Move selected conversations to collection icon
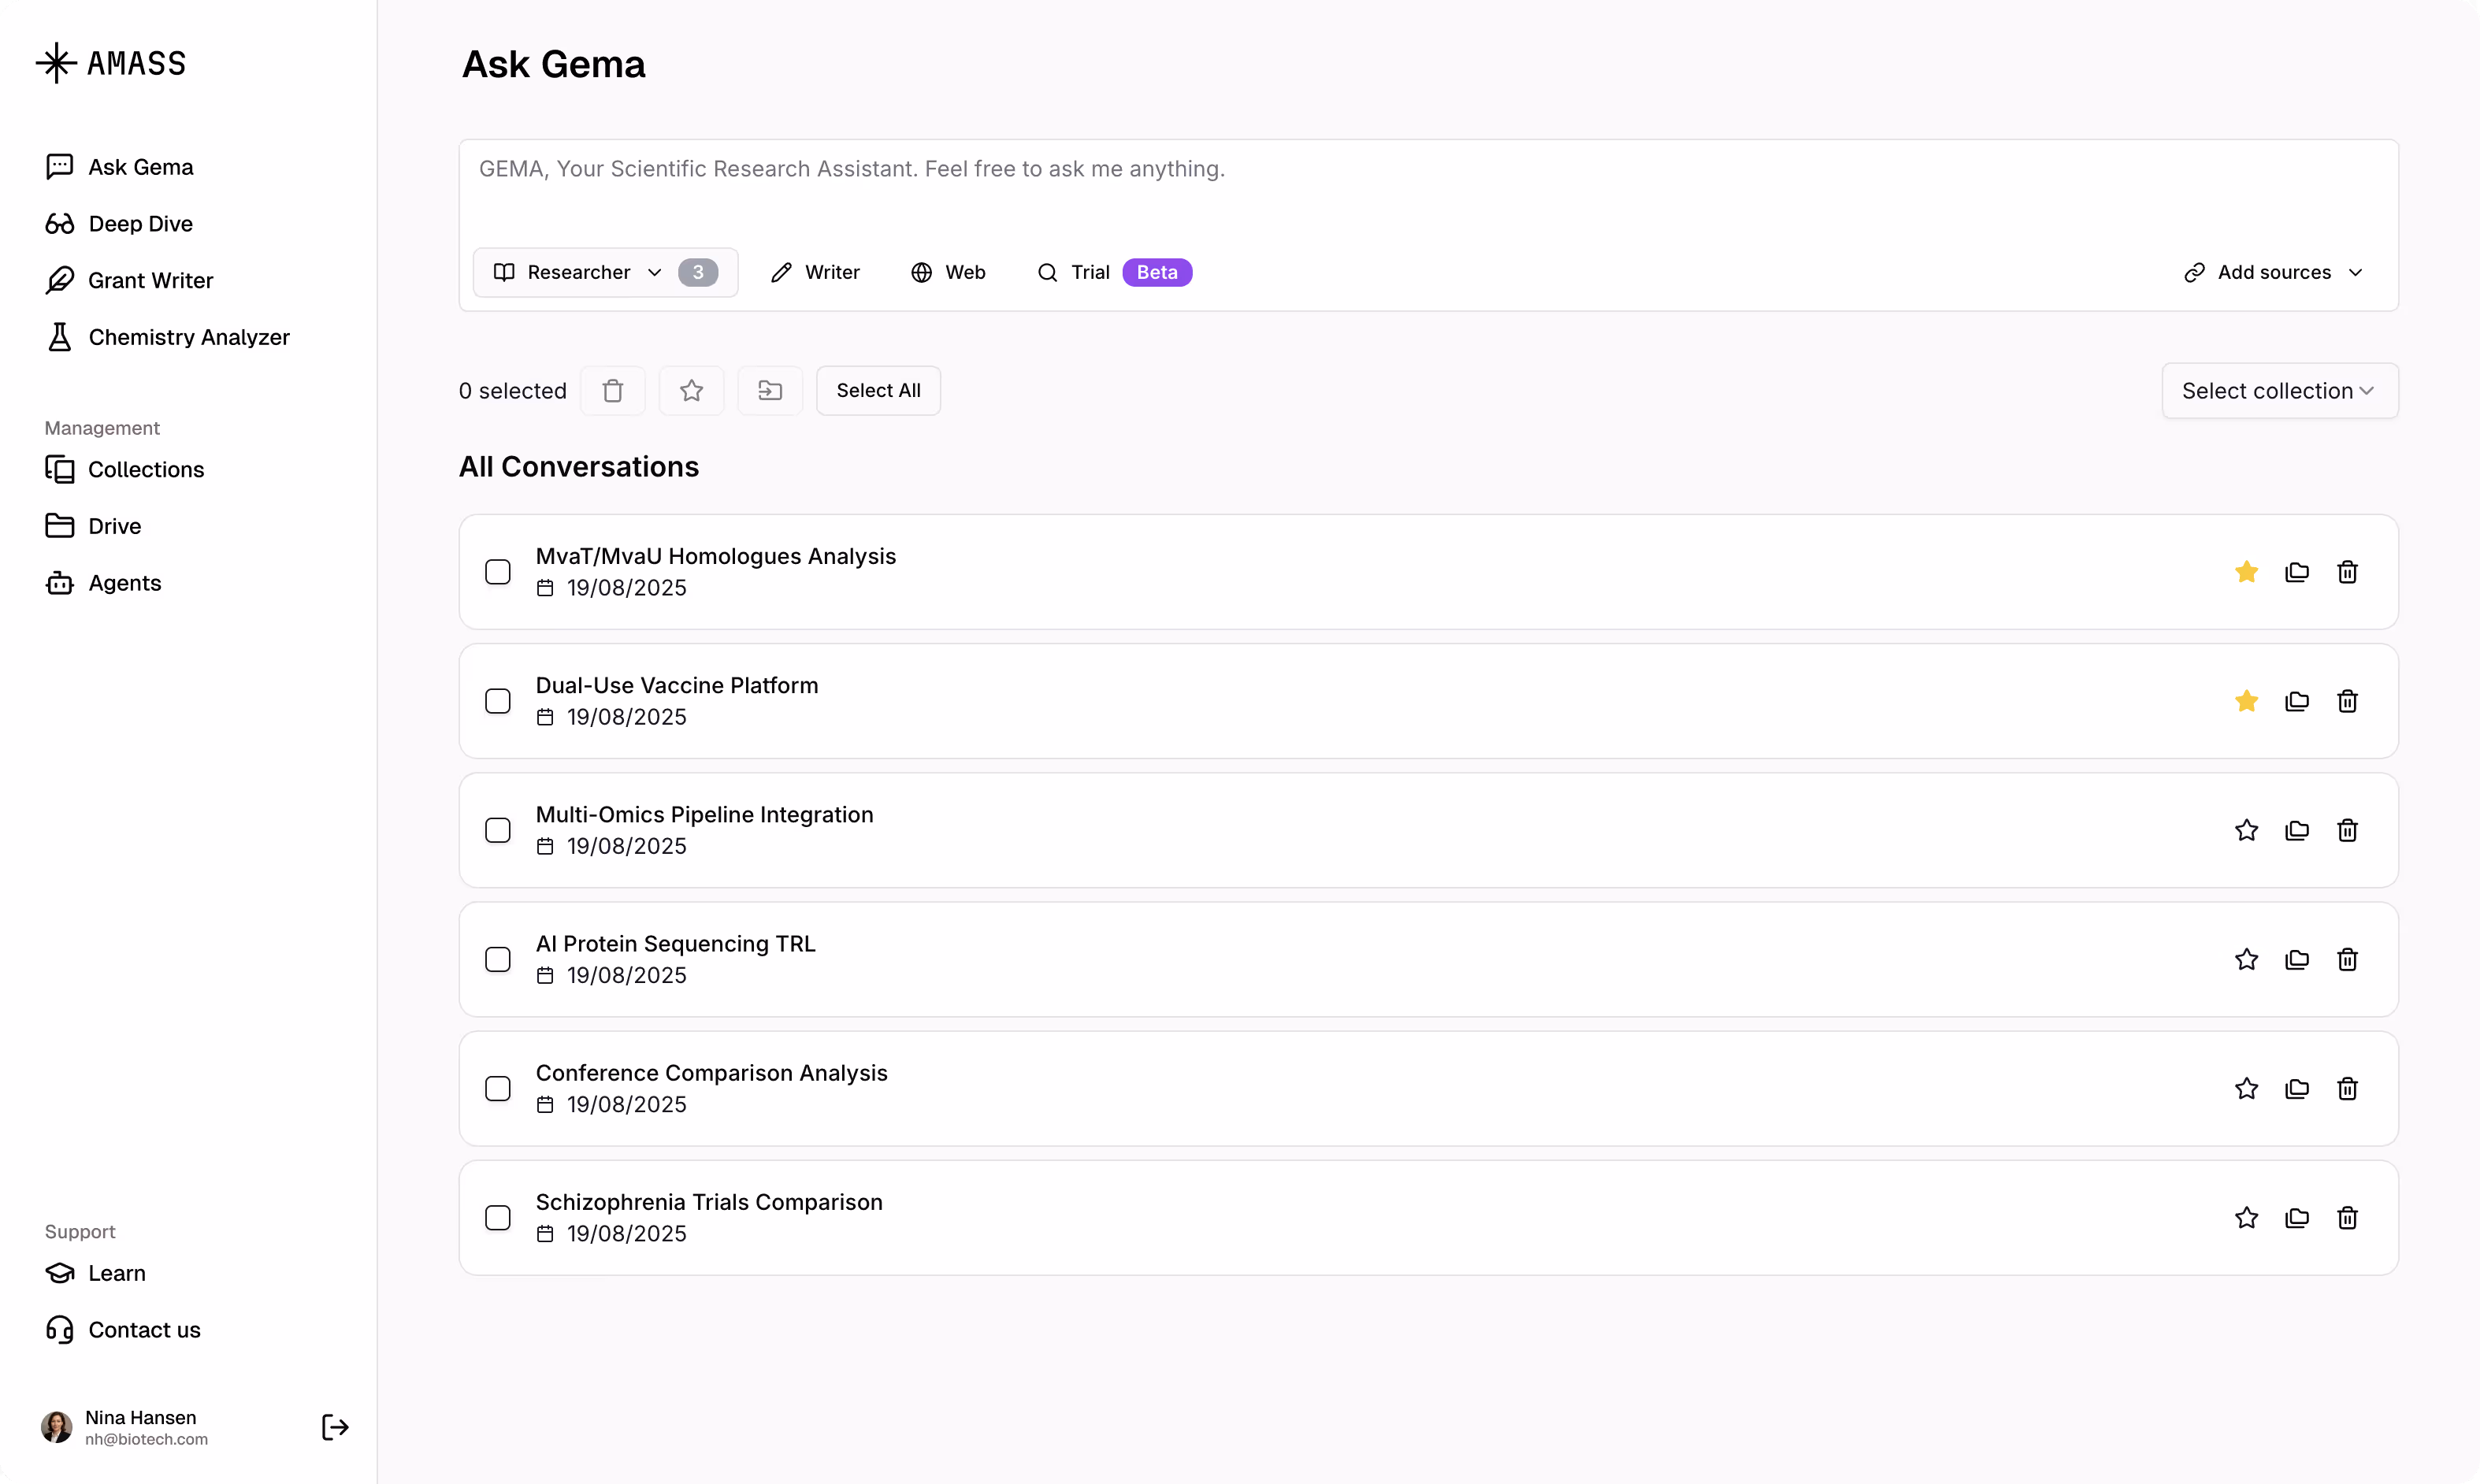This screenshot has height=1484, width=2480. (x=770, y=390)
